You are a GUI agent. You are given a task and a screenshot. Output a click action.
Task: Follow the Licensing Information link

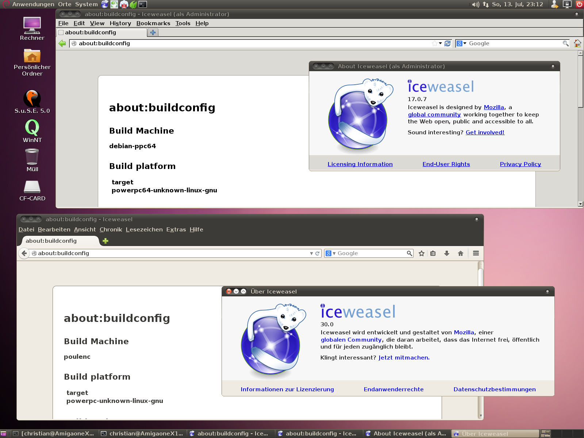pos(360,164)
